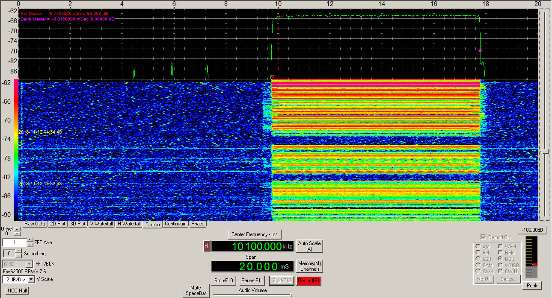Click the NB Off button
The width and height of the screenshot is (552, 298).
(484, 279)
